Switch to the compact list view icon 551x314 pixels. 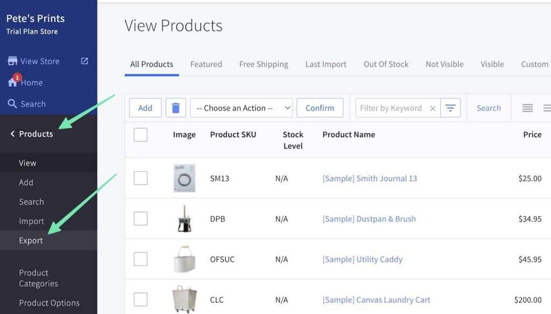527,108
